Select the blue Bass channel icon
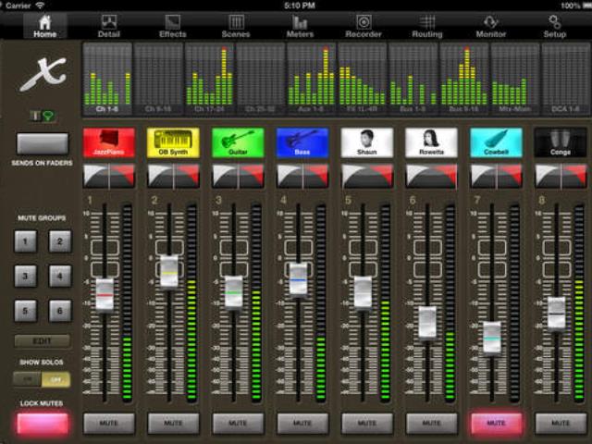The image size is (592, 444). [302, 142]
